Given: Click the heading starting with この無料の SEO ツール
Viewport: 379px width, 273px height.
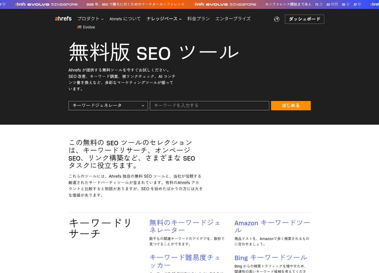Looking at the screenshot, I should (x=132, y=154).
